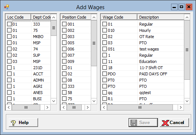Select the qqtest description
This screenshot has width=196, height=135.
pyautogui.click(x=145, y=93)
